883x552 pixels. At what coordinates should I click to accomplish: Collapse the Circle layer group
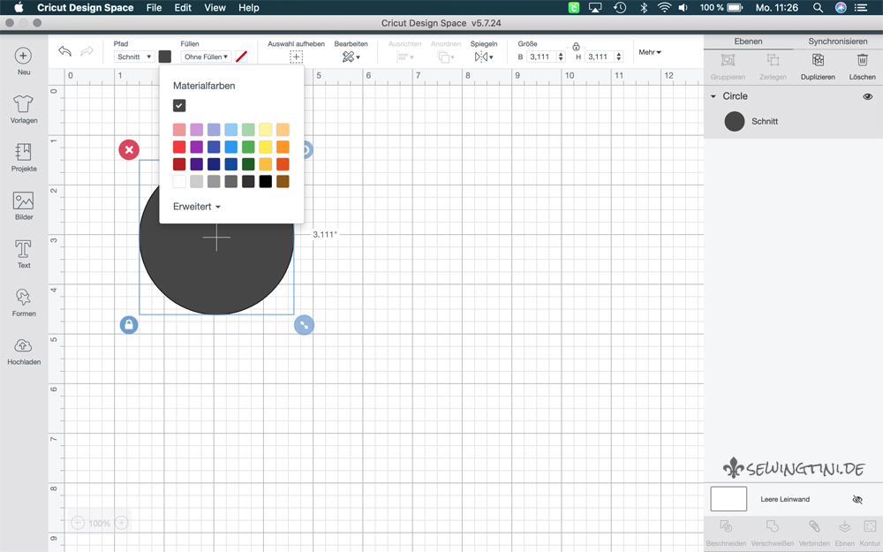click(x=713, y=96)
